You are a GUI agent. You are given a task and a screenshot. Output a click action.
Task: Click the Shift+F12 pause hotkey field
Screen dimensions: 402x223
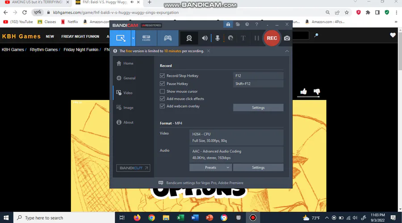click(x=258, y=83)
